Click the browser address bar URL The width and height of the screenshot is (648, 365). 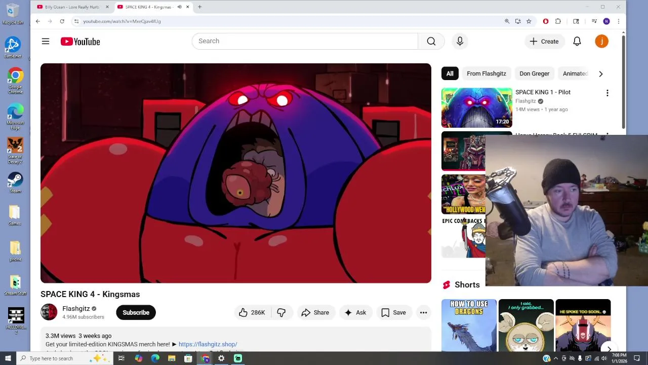[122, 21]
